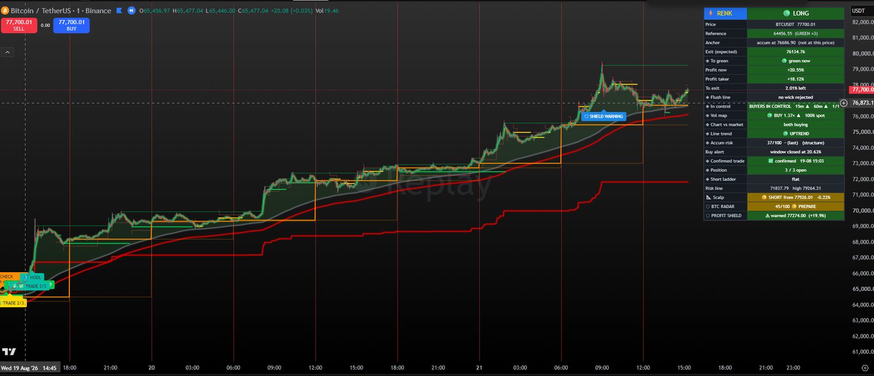This screenshot has height=376, width=874.
Task: Click the 'Flush line' row label
Action: point(725,97)
